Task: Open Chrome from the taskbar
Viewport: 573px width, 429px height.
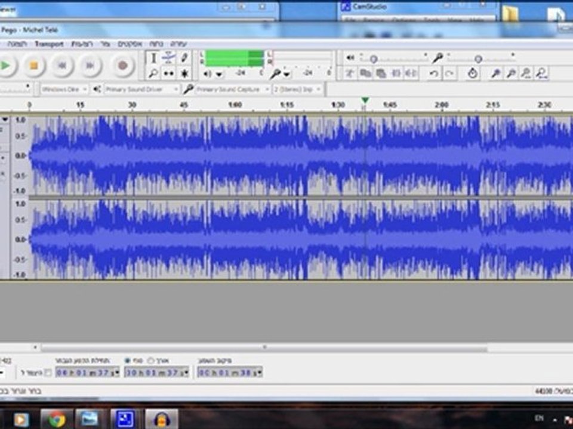Action: 57,419
